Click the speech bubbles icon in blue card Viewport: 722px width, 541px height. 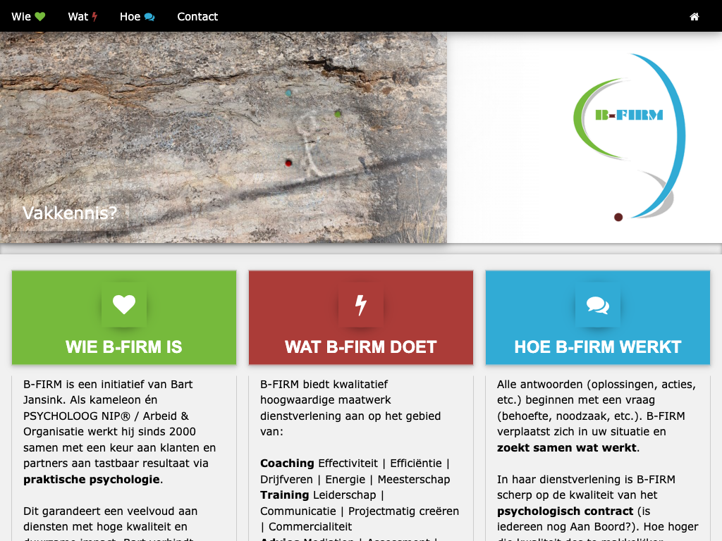598,304
